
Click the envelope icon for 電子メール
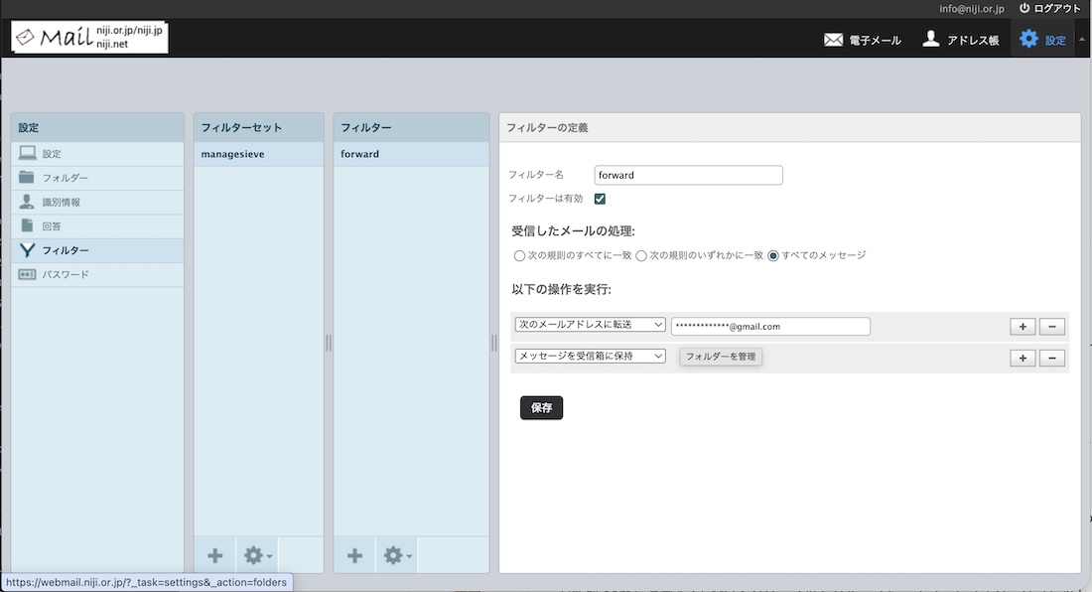pyautogui.click(x=833, y=40)
